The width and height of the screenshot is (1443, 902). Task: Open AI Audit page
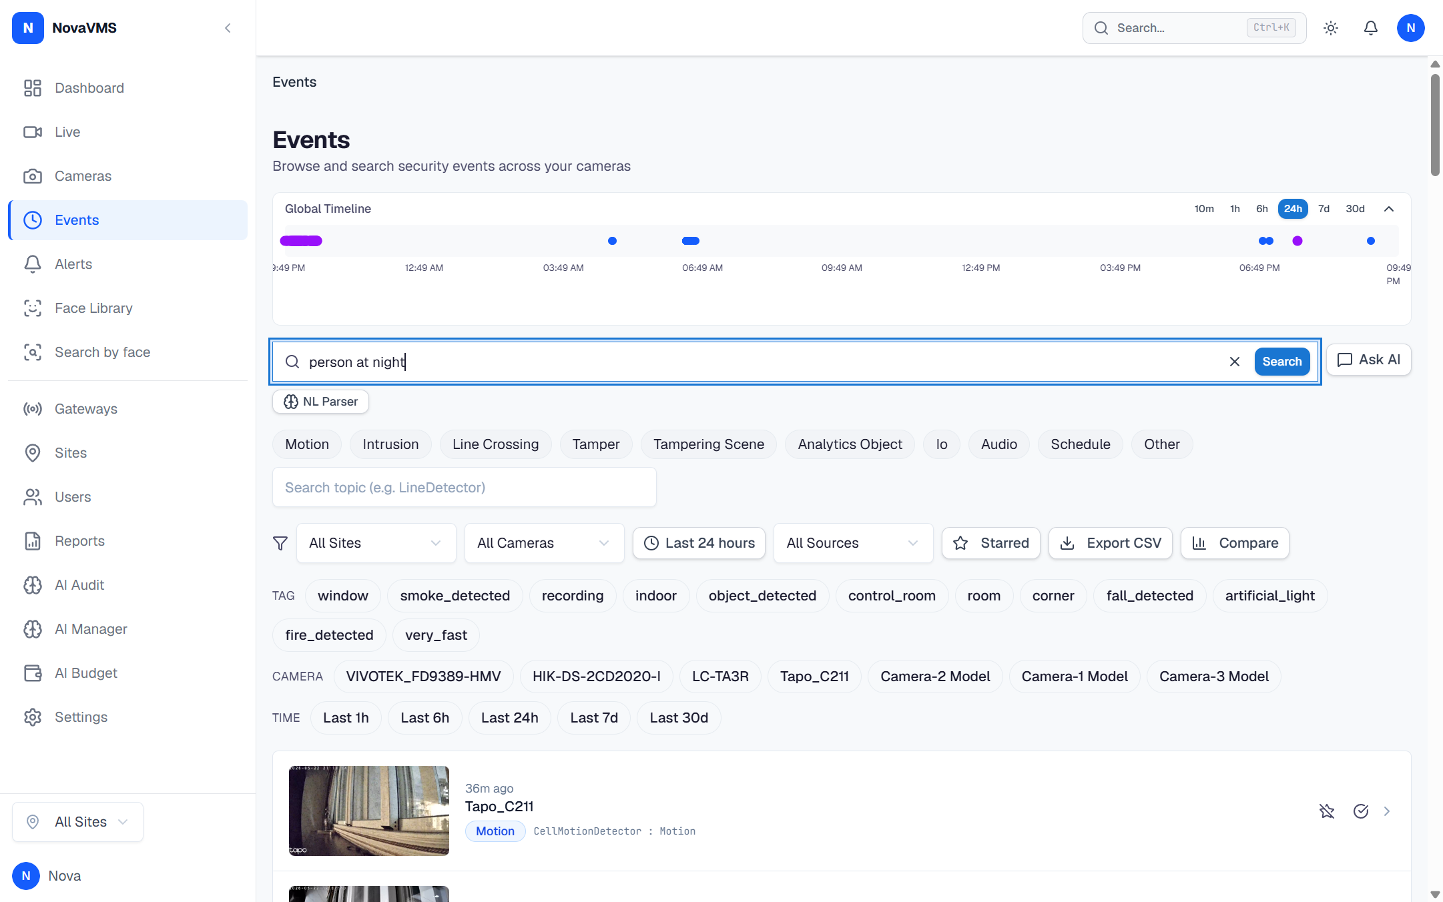127,585
